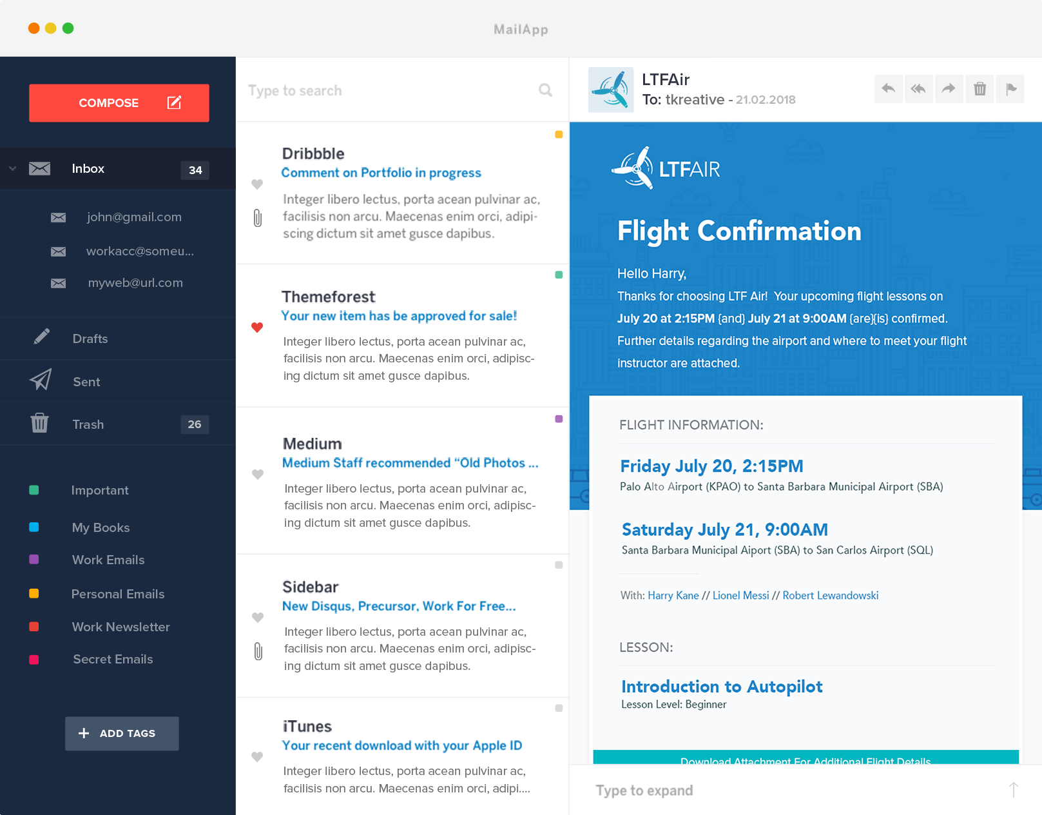Screen dimensions: 1042x815
Task: Click the reply arrow icon
Action: click(x=888, y=88)
